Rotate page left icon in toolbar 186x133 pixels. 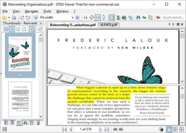(22, 18)
